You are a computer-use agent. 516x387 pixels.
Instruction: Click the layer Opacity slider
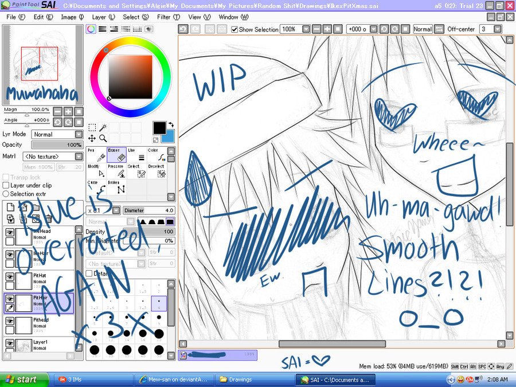point(57,145)
